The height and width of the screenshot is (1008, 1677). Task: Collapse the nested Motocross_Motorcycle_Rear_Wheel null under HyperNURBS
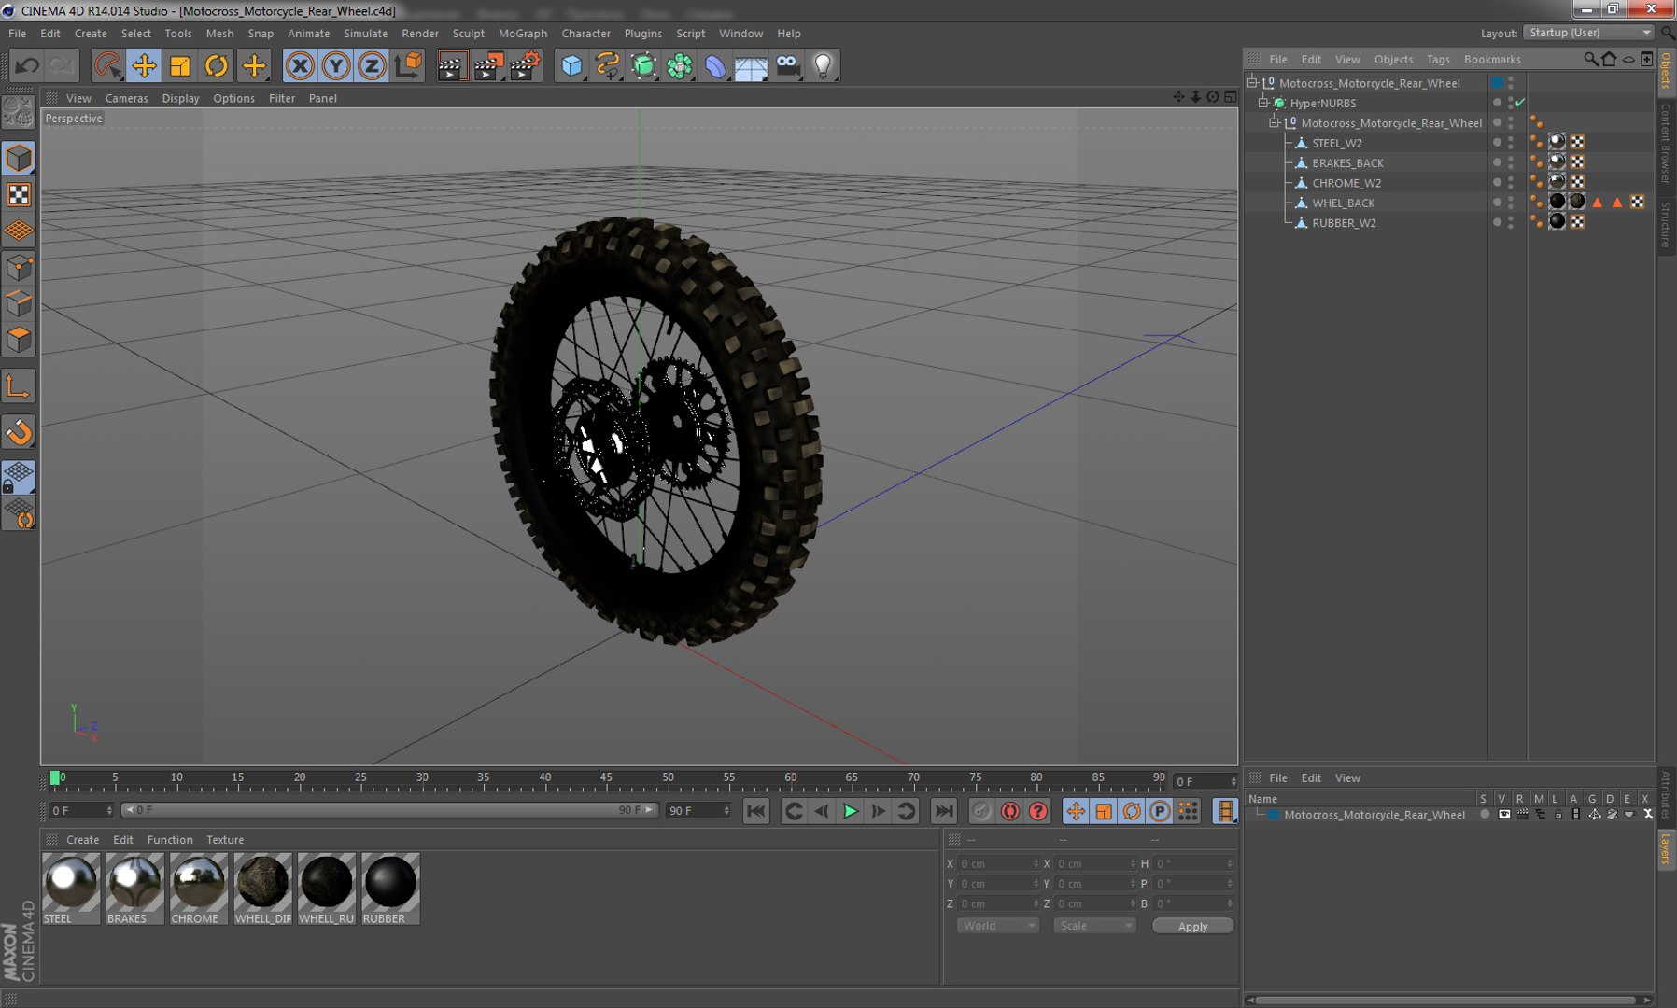(1275, 122)
